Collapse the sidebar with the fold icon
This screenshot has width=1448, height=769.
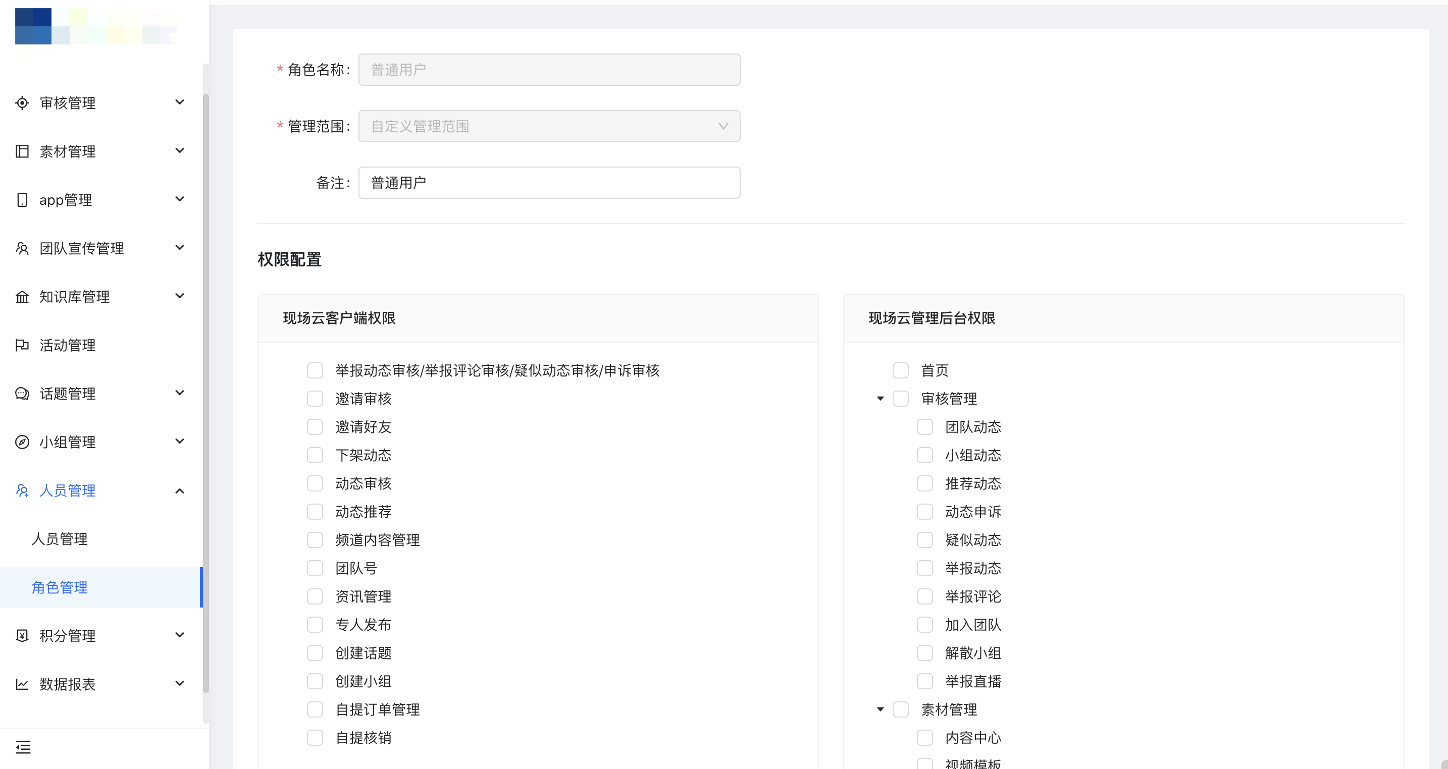[23, 747]
